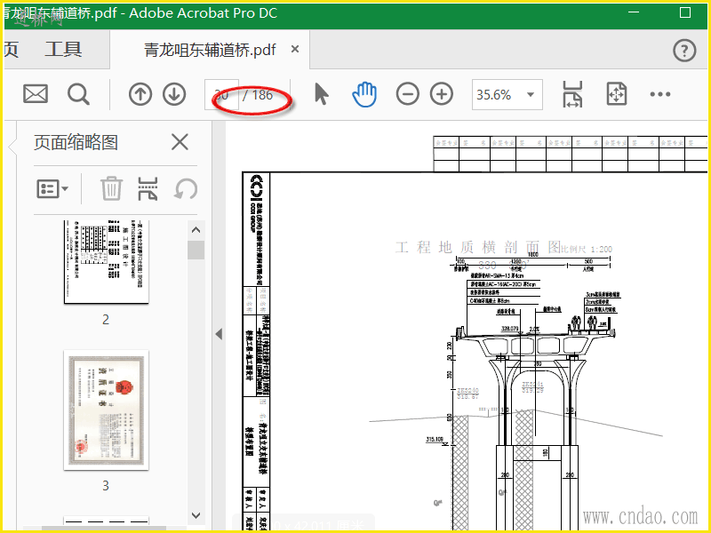
Task: Zoom in with the plus button
Action: coord(442,94)
